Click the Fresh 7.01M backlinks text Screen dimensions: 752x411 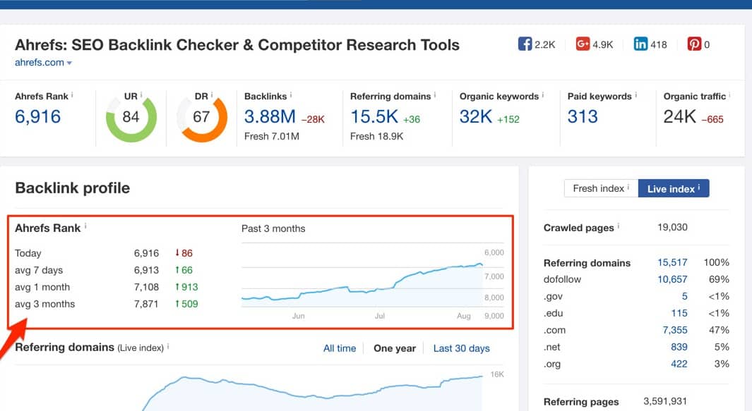(271, 137)
